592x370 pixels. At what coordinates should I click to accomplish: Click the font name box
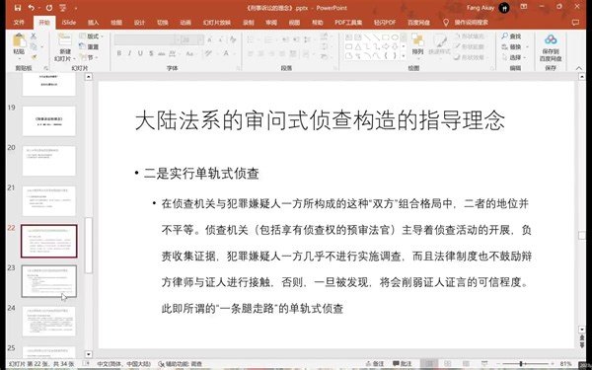tap(145, 39)
